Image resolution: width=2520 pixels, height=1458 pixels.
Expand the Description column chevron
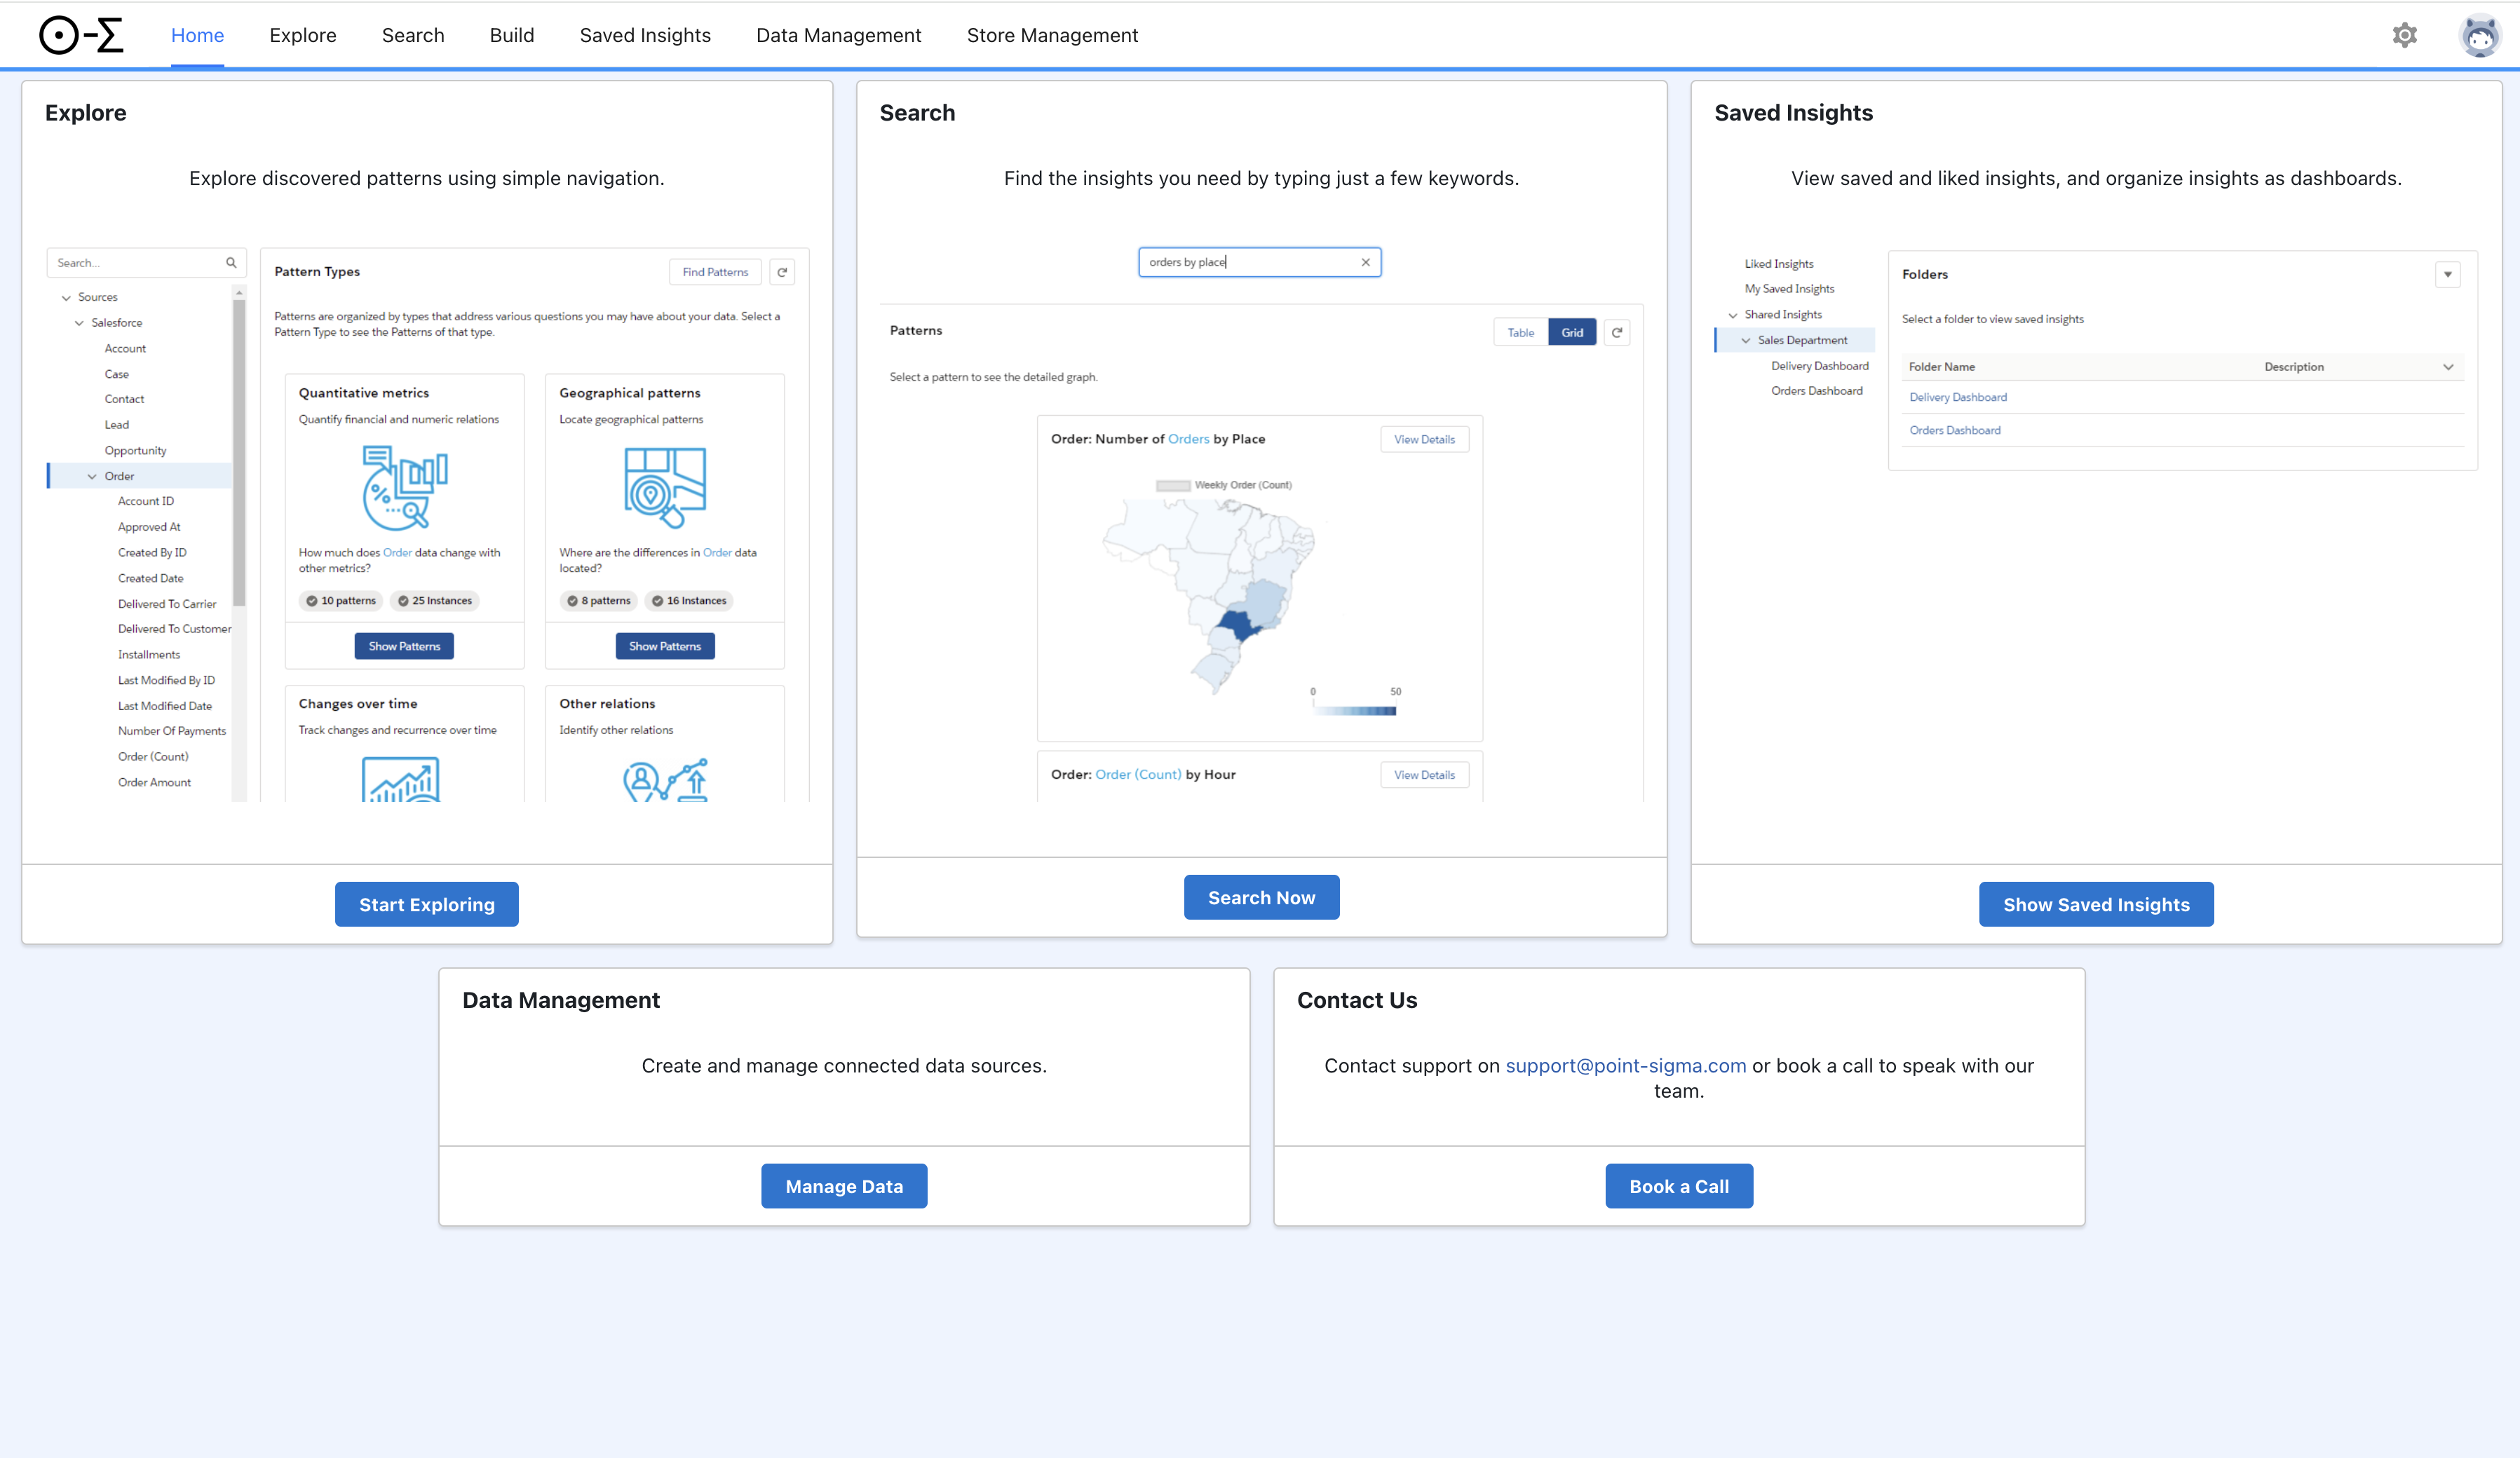point(2448,367)
